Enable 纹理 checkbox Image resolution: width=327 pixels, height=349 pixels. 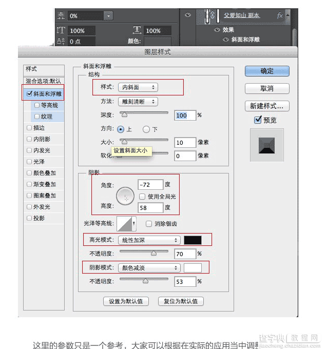pyautogui.click(x=37, y=117)
